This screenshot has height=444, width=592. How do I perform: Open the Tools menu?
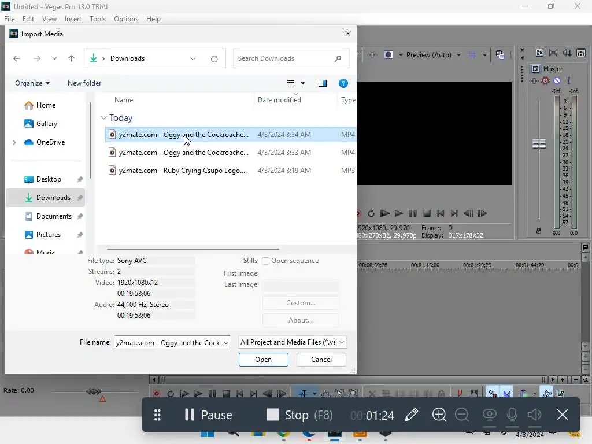coord(97,19)
